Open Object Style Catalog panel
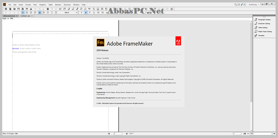 [263, 31]
